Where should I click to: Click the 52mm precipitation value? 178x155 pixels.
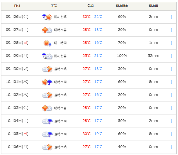[x=153, y=56]
